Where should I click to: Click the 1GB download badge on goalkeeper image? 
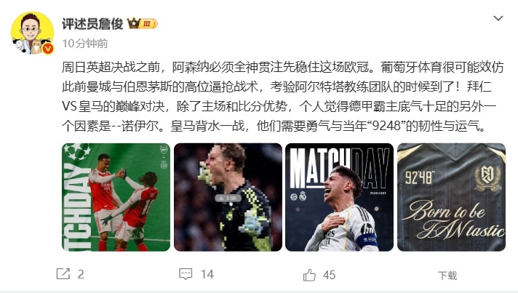pyautogui.click(x=228, y=198)
